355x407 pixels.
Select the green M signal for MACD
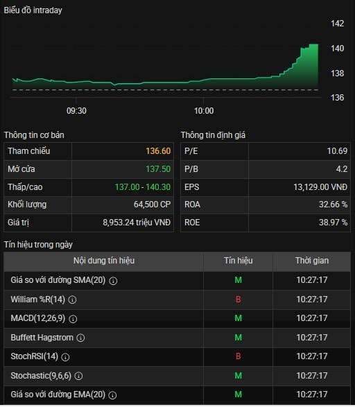pos(239,318)
